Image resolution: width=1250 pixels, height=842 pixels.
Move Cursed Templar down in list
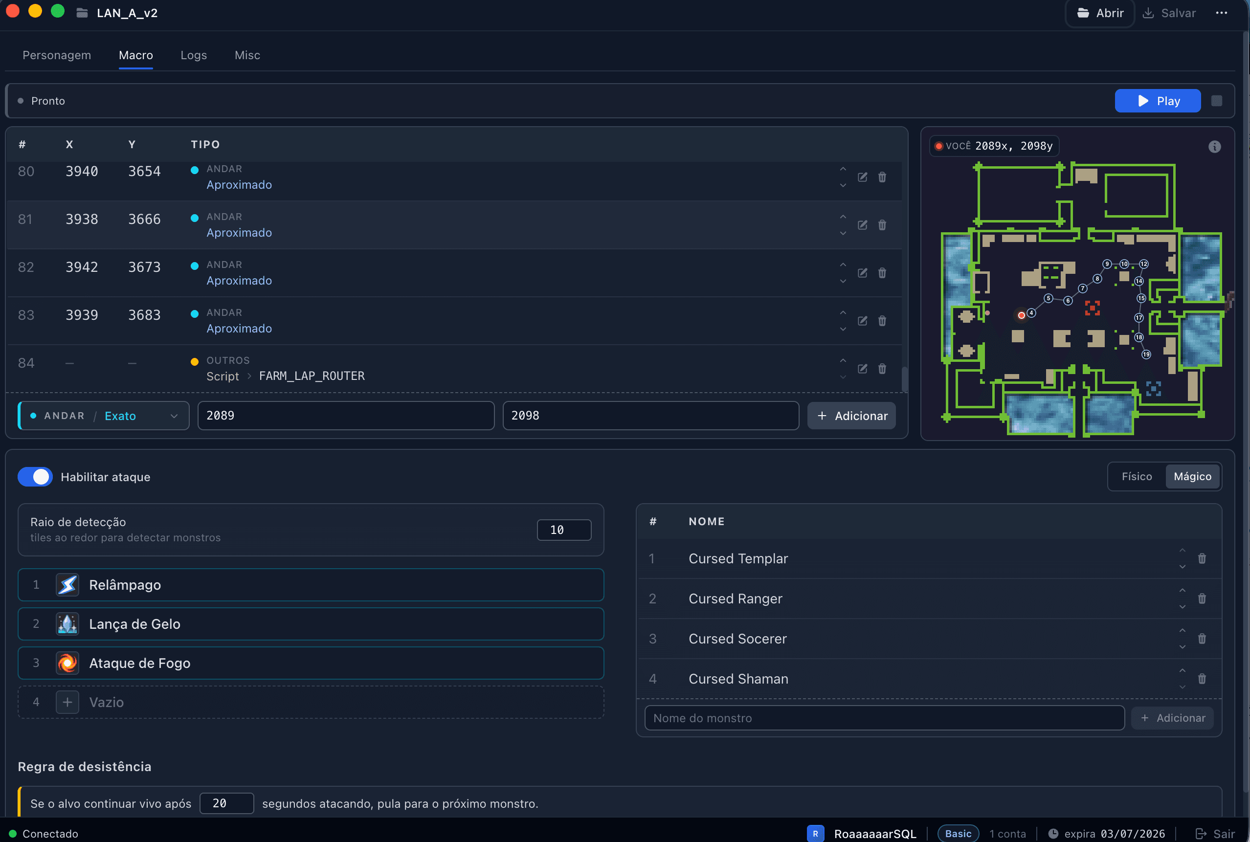[1183, 567]
